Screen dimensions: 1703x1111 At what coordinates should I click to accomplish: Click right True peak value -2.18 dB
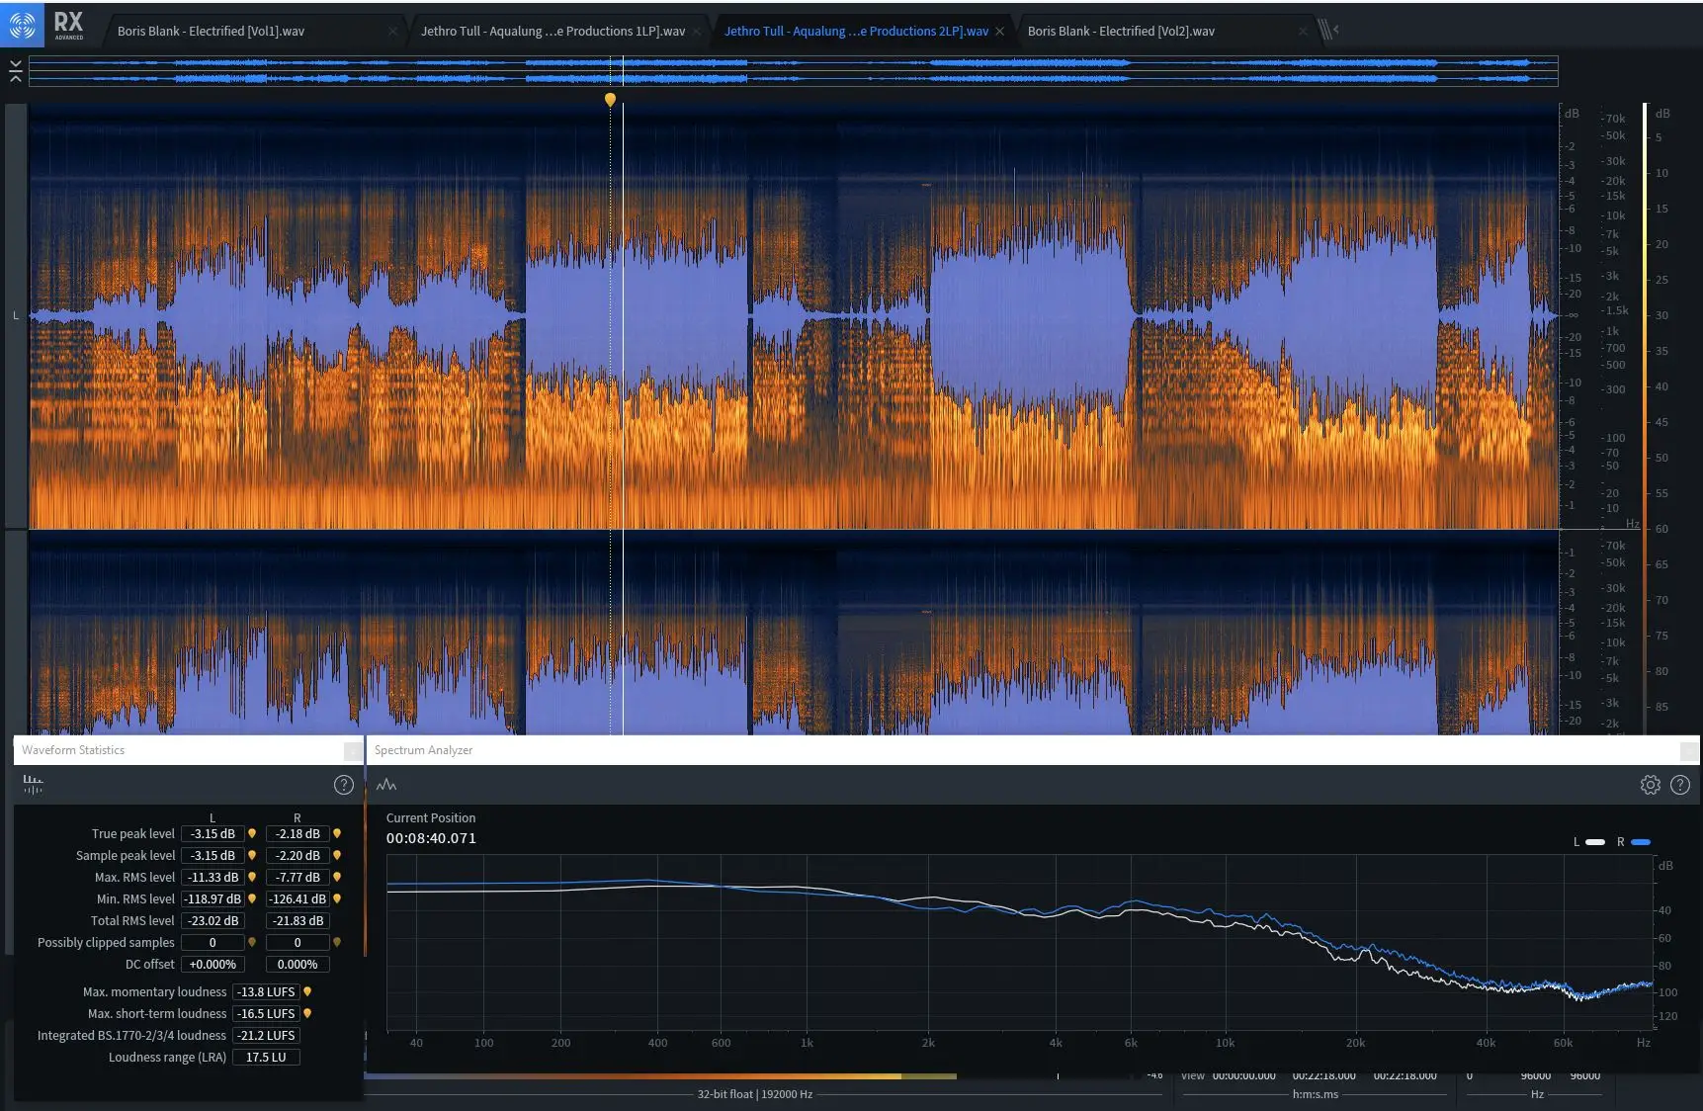(x=298, y=833)
